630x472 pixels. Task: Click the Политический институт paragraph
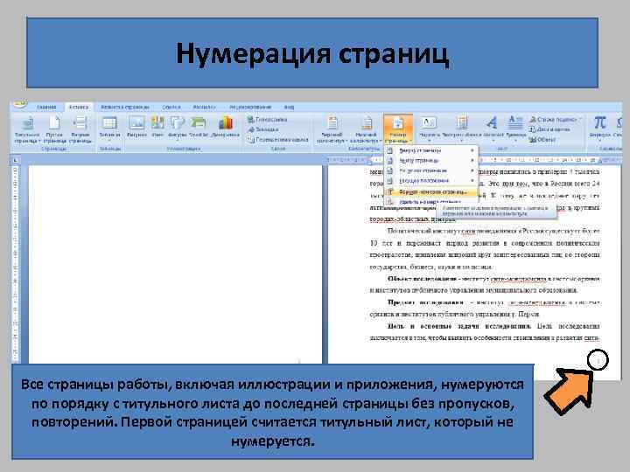[485, 248]
